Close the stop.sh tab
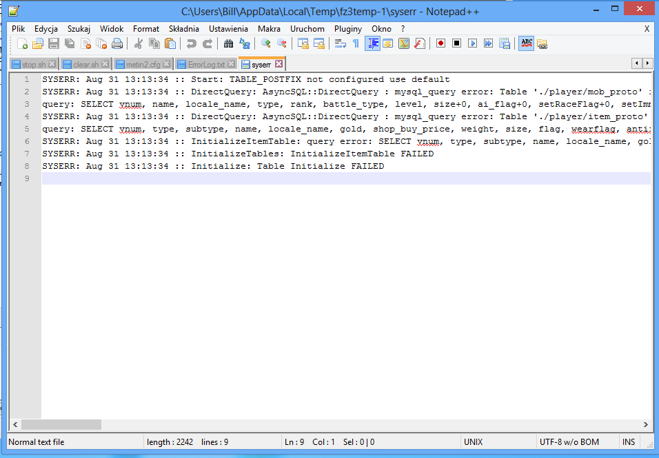Viewport: 659px width, 458px height. tap(52, 64)
